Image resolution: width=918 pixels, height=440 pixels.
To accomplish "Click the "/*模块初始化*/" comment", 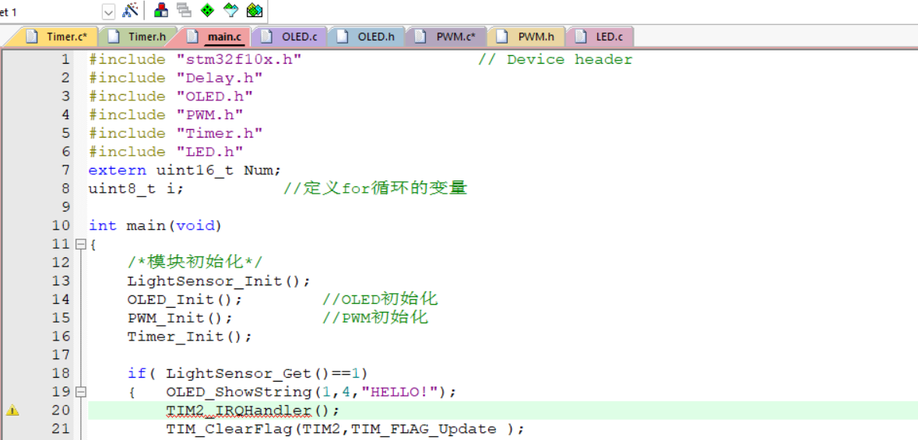I will click(195, 262).
